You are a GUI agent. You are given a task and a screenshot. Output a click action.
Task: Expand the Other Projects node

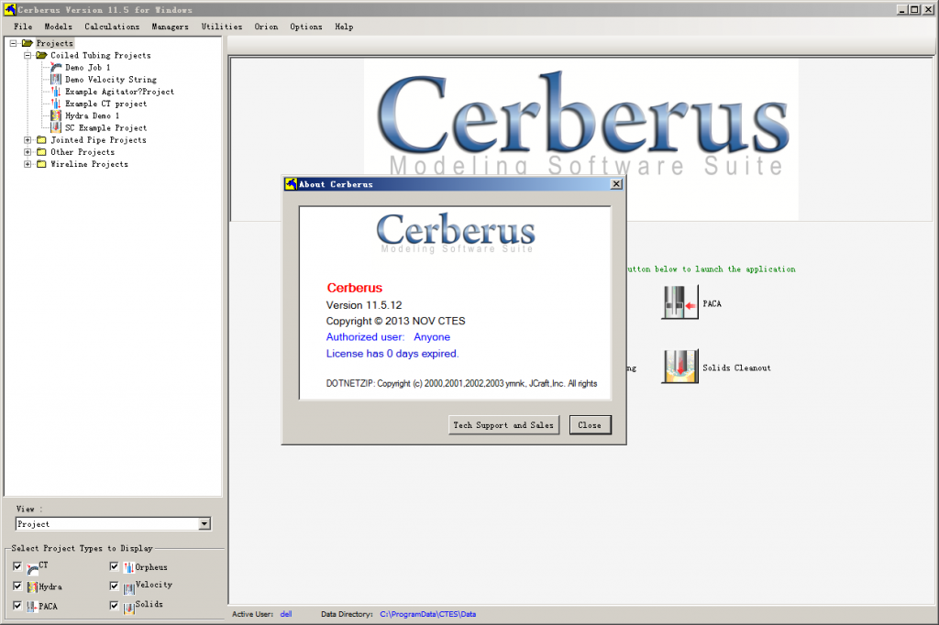click(x=27, y=151)
